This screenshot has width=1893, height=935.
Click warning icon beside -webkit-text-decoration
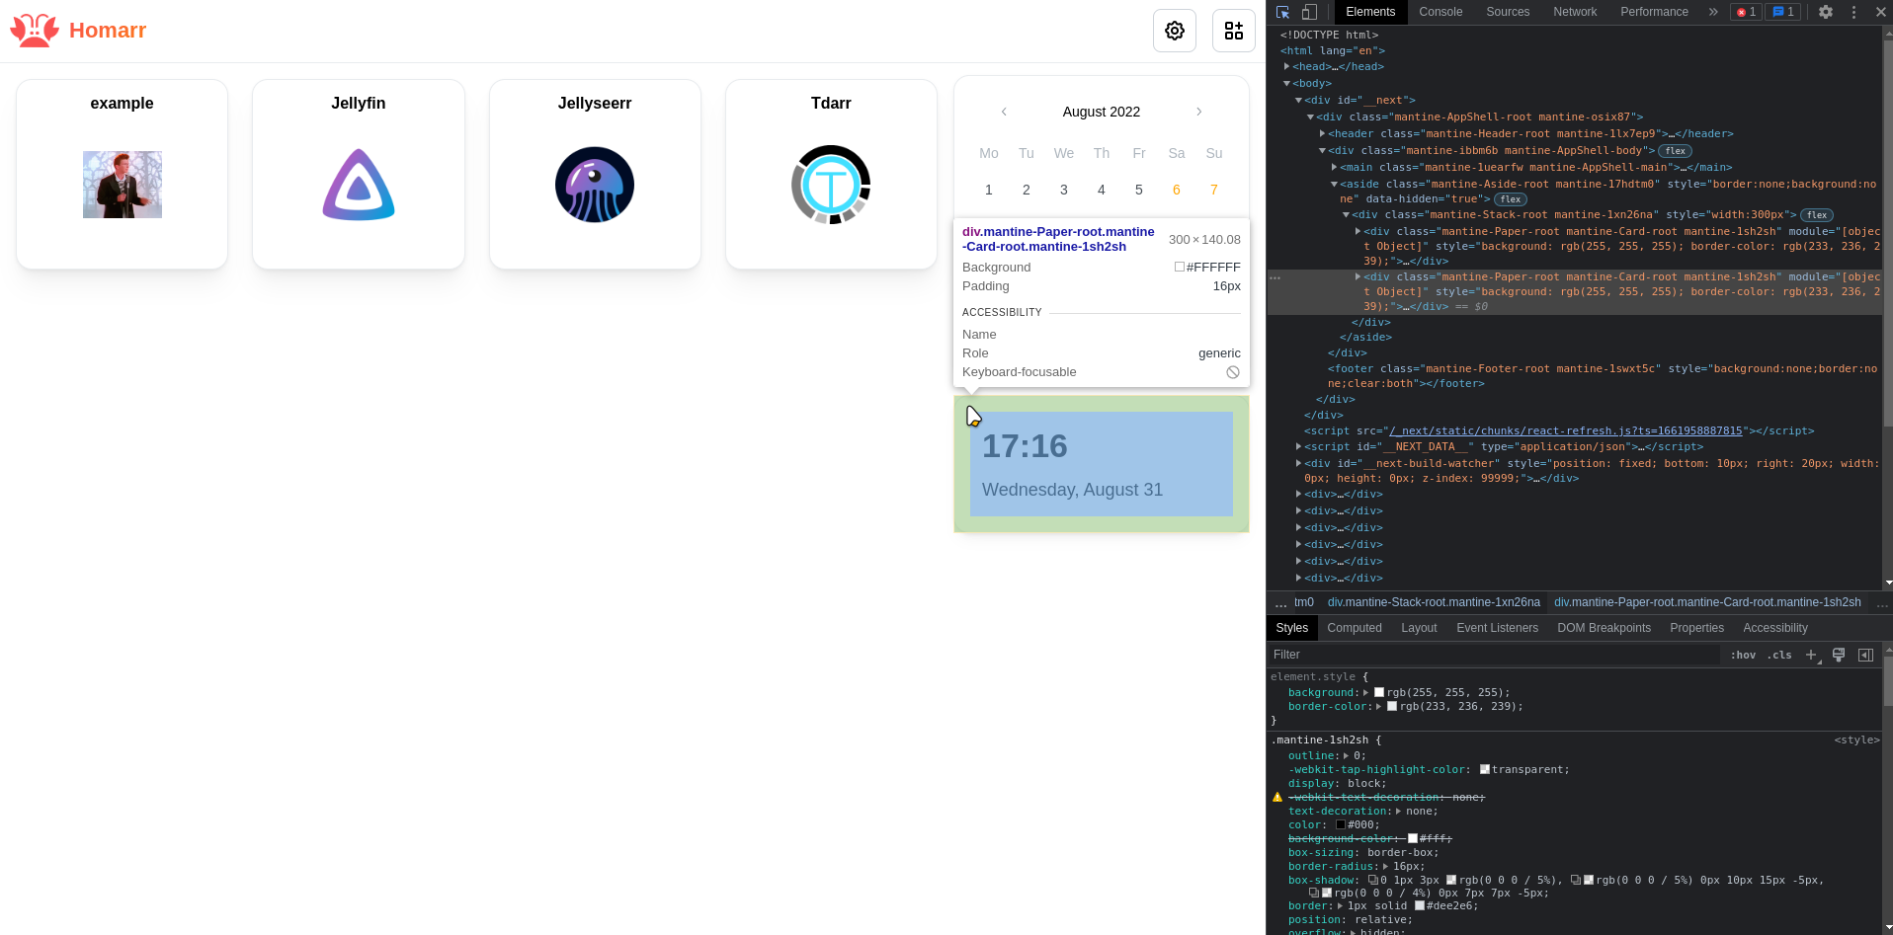pos(1277,797)
